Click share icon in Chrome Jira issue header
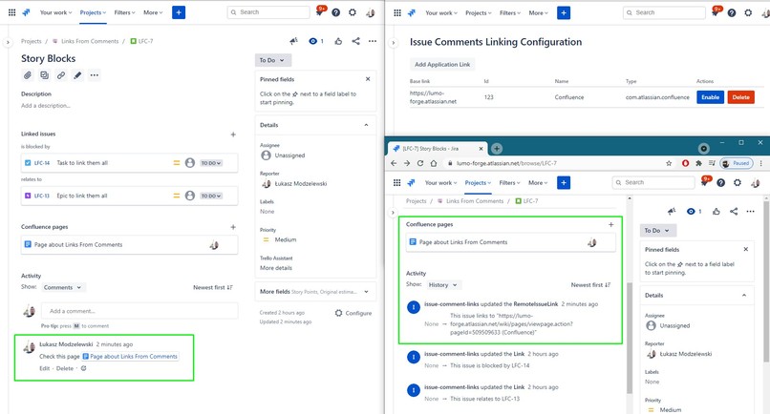Image resolution: width=770 pixels, height=414 pixels. pos(734,212)
